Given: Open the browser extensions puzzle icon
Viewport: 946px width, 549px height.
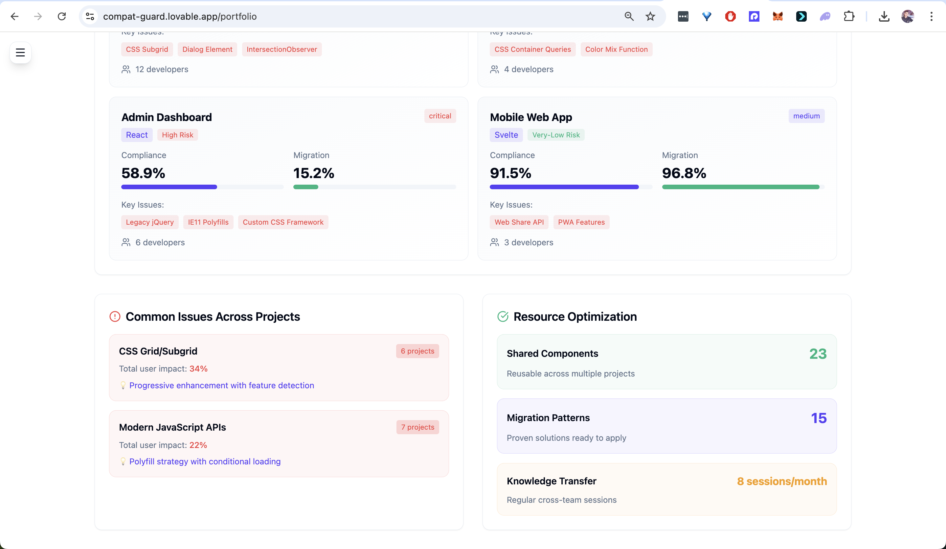Looking at the screenshot, I should (x=849, y=16).
